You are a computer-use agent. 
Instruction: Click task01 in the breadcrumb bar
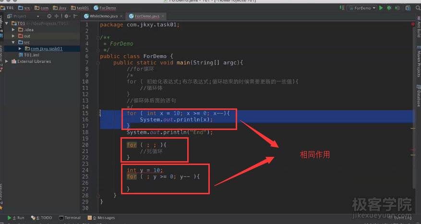(80, 8)
